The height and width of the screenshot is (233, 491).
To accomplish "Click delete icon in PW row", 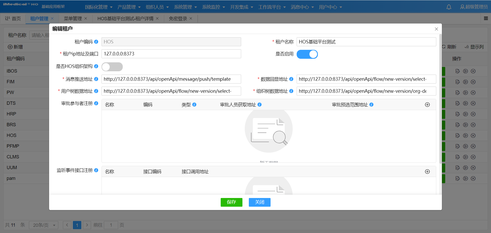I will pos(473,92).
